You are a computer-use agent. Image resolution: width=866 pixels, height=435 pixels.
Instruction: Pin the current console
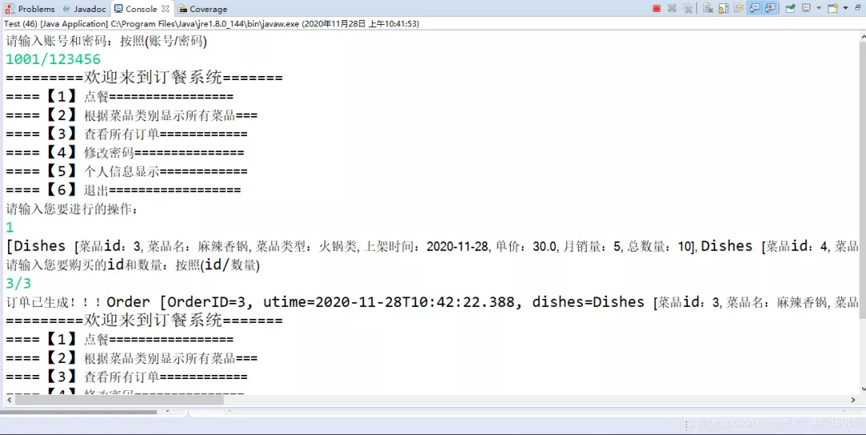tap(791, 8)
